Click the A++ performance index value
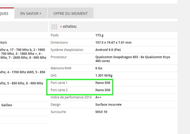This screenshot has width=190, height=134. (99, 97)
